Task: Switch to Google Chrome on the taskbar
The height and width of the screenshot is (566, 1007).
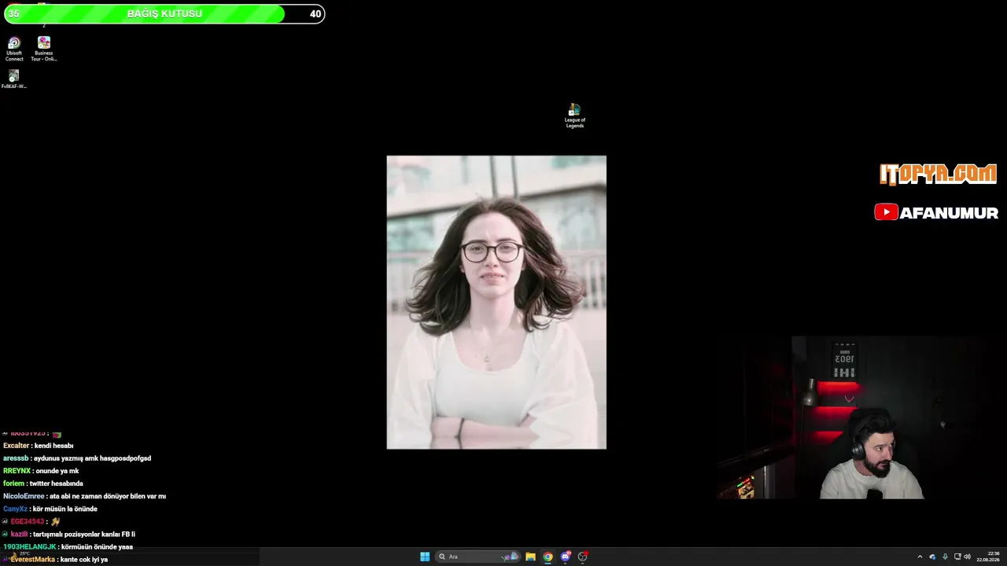Action: (x=548, y=557)
